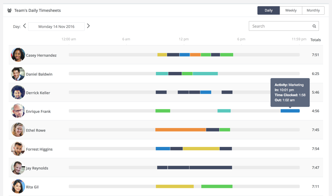Click Casey Hernandez's yellow activity segment
The image size is (332, 196).
click(162, 55)
